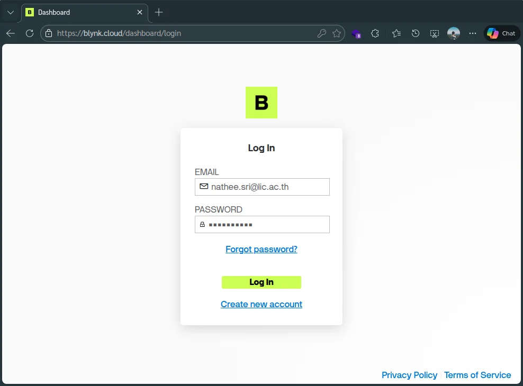
Task: Click the Create new account link
Action: click(261, 304)
